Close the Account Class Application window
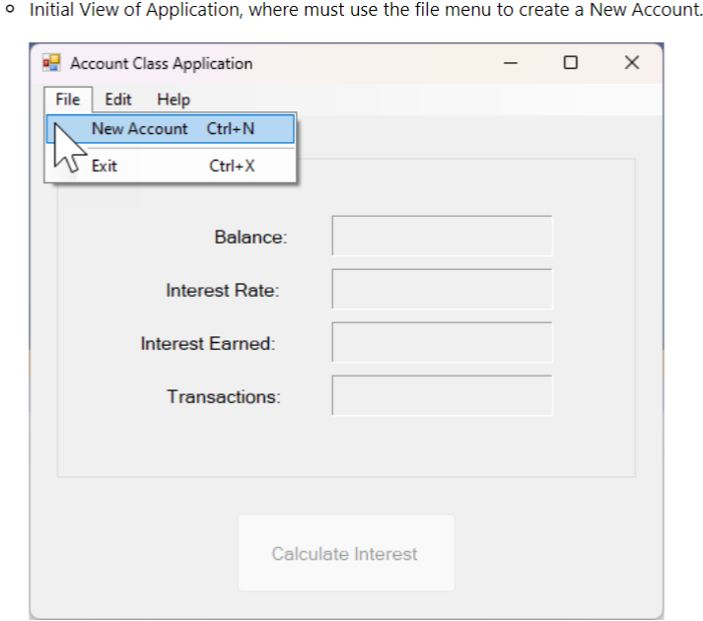703x621 pixels. [x=632, y=63]
